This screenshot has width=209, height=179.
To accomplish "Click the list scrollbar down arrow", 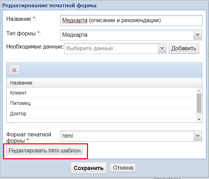I will (x=199, y=119).
